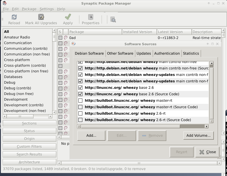The height and width of the screenshot is (176, 227).
Task: Switch to Other Software tab
Action: [x=120, y=54]
